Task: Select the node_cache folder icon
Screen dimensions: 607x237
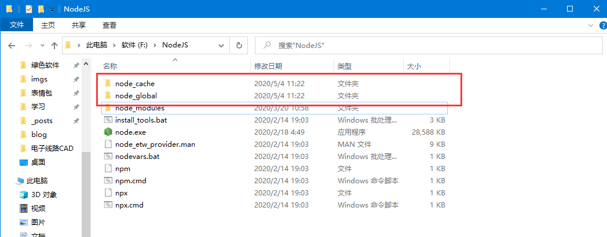Action: 107,84
